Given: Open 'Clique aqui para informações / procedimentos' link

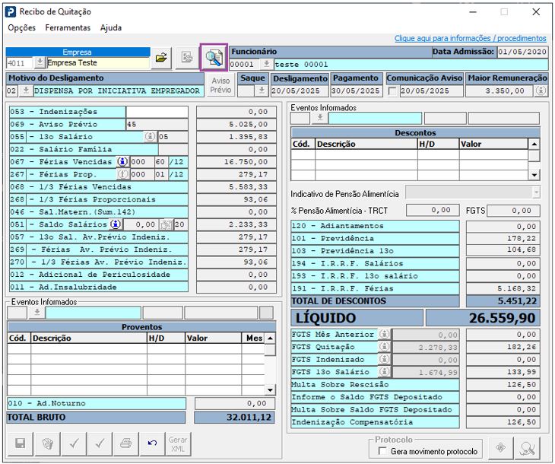Looking at the screenshot, I should pos(471,38).
